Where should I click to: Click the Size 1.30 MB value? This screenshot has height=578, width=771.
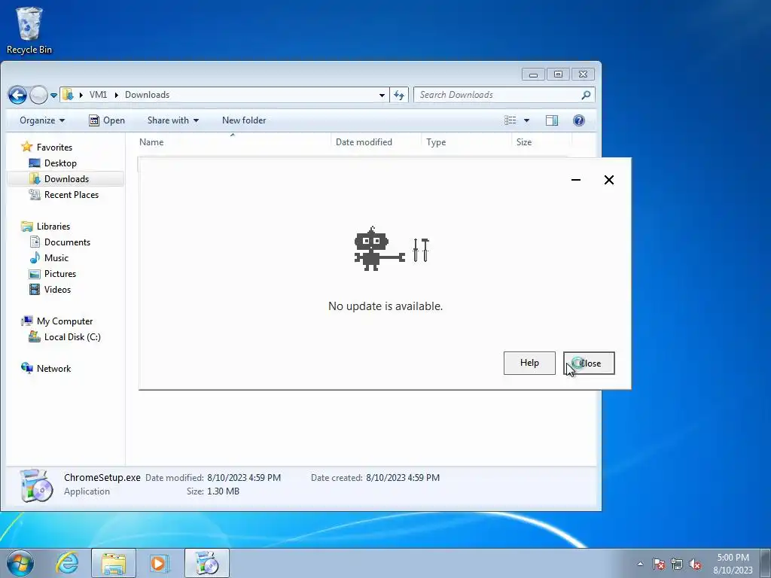pyautogui.click(x=223, y=491)
